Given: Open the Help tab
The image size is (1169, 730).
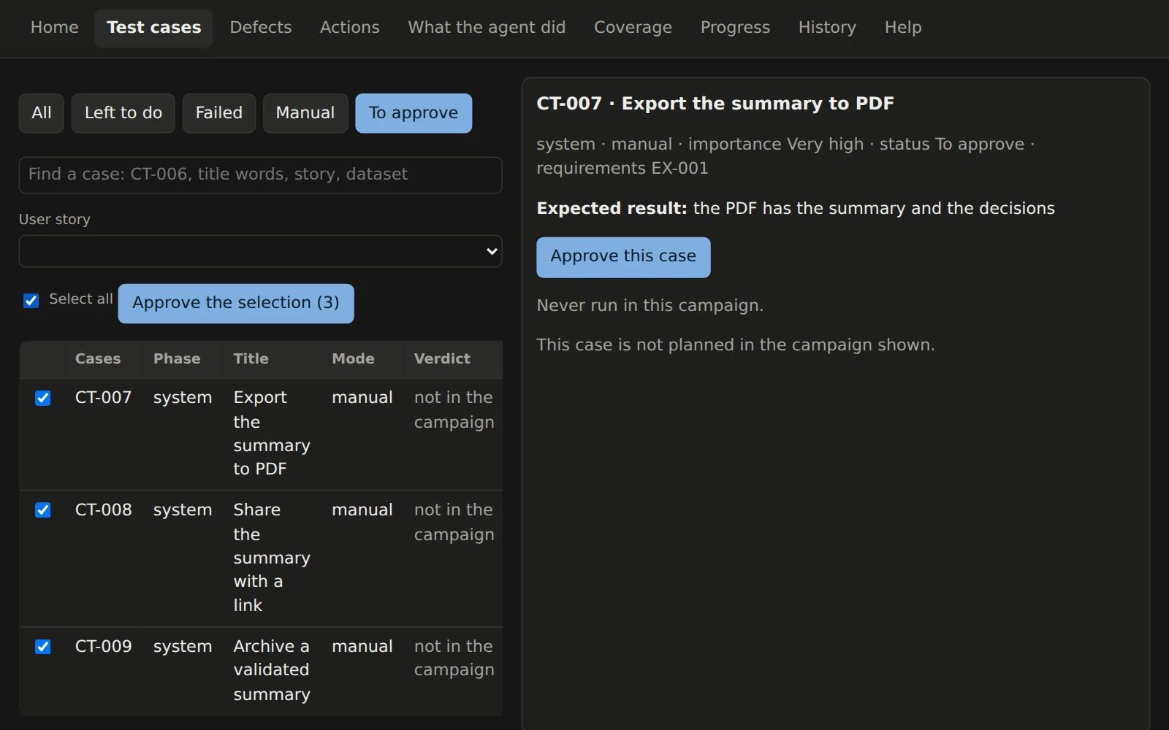Looking at the screenshot, I should pos(903,28).
